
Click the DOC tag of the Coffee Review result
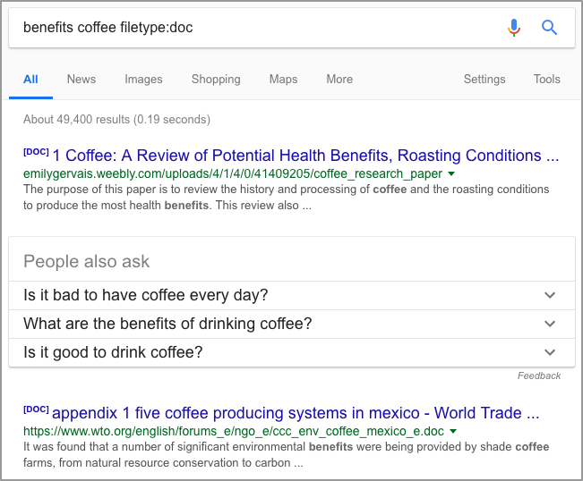coord(36,152)
